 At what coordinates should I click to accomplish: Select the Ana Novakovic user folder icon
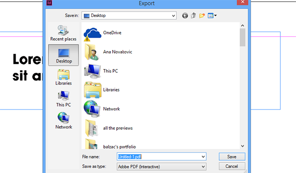tap(92, 52)
